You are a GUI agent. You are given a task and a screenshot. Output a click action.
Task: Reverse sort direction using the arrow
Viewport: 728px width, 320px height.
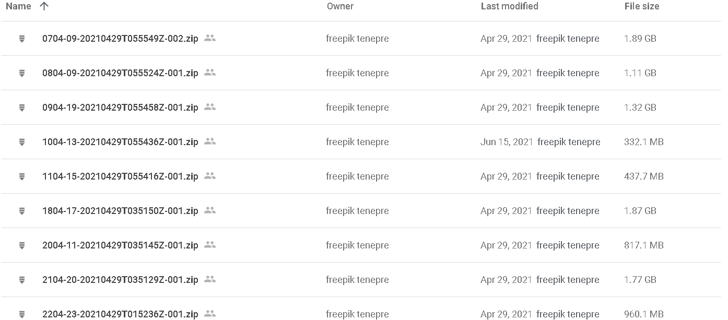[44, 6]
